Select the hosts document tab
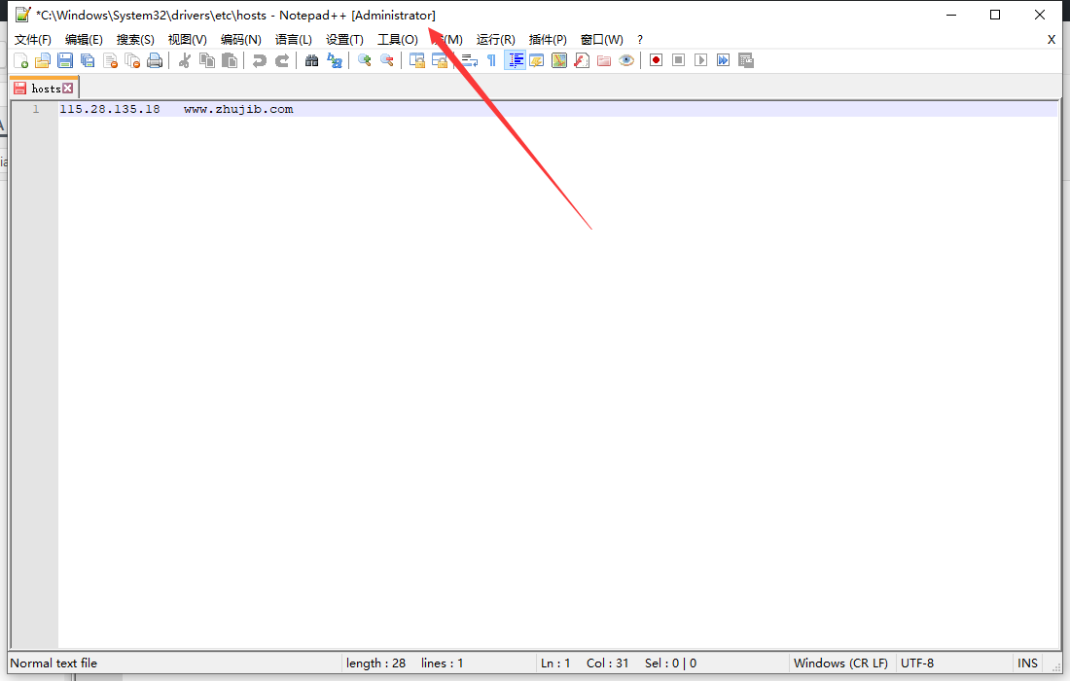This screenshot has height=681, width=1070. [x=45, y=89]
